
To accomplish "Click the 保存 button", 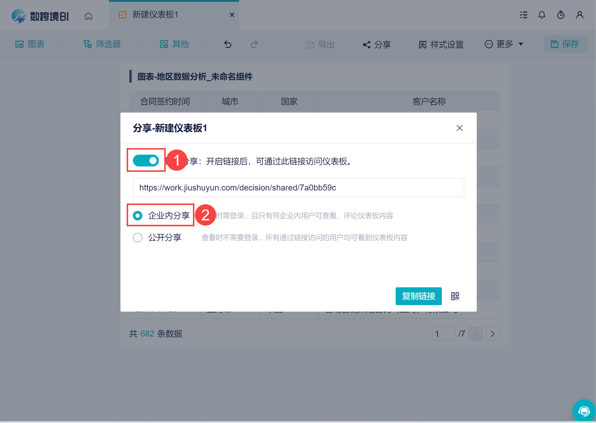I will 565,44.
